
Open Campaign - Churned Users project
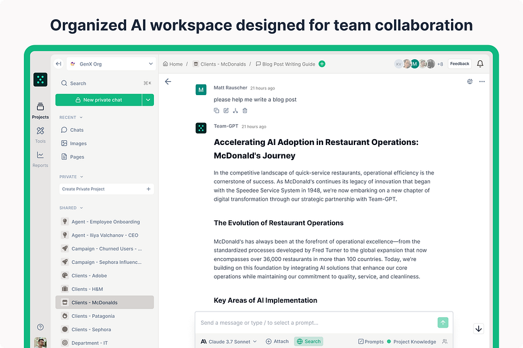[105, 249]
